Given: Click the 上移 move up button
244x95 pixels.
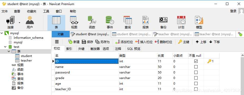Looking at the screenshot, I should coord(201,42).
